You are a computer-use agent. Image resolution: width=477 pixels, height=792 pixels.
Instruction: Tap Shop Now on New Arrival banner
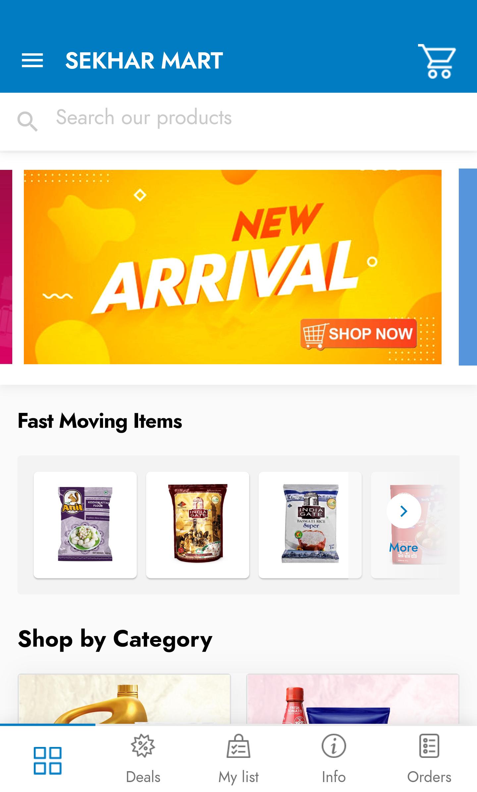[x=358, y=334]
